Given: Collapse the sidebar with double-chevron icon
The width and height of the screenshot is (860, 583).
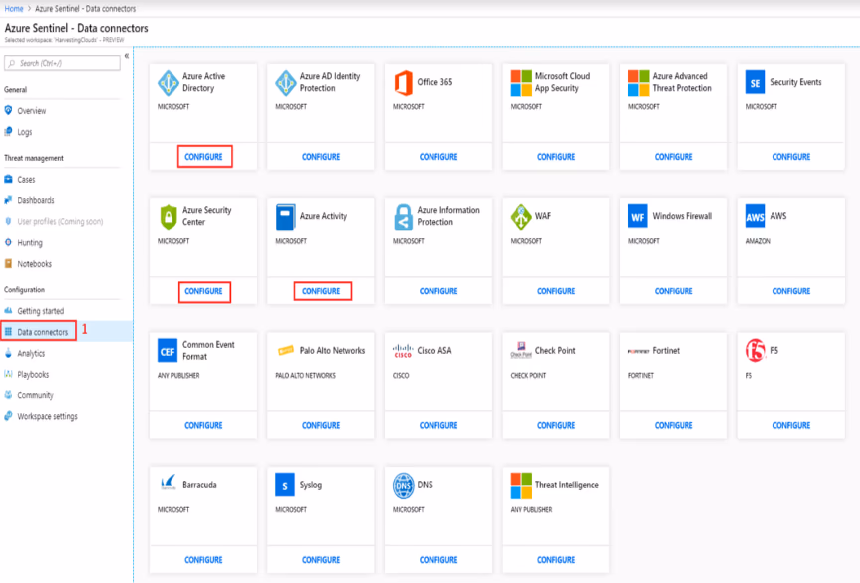Looking at the screenshot, I should click(x=127, y=56).
